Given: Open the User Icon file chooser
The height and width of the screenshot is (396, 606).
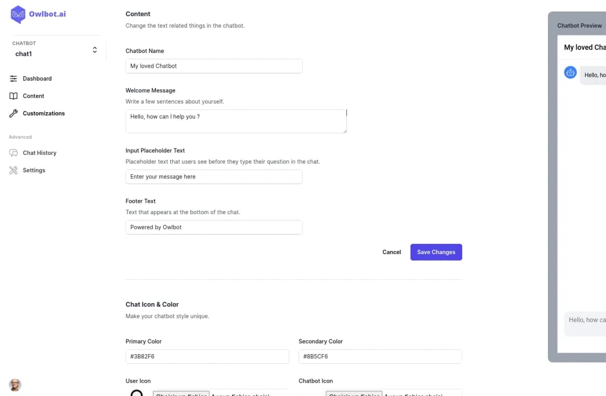Looking at the screenshot, I should tap(181, 394).
